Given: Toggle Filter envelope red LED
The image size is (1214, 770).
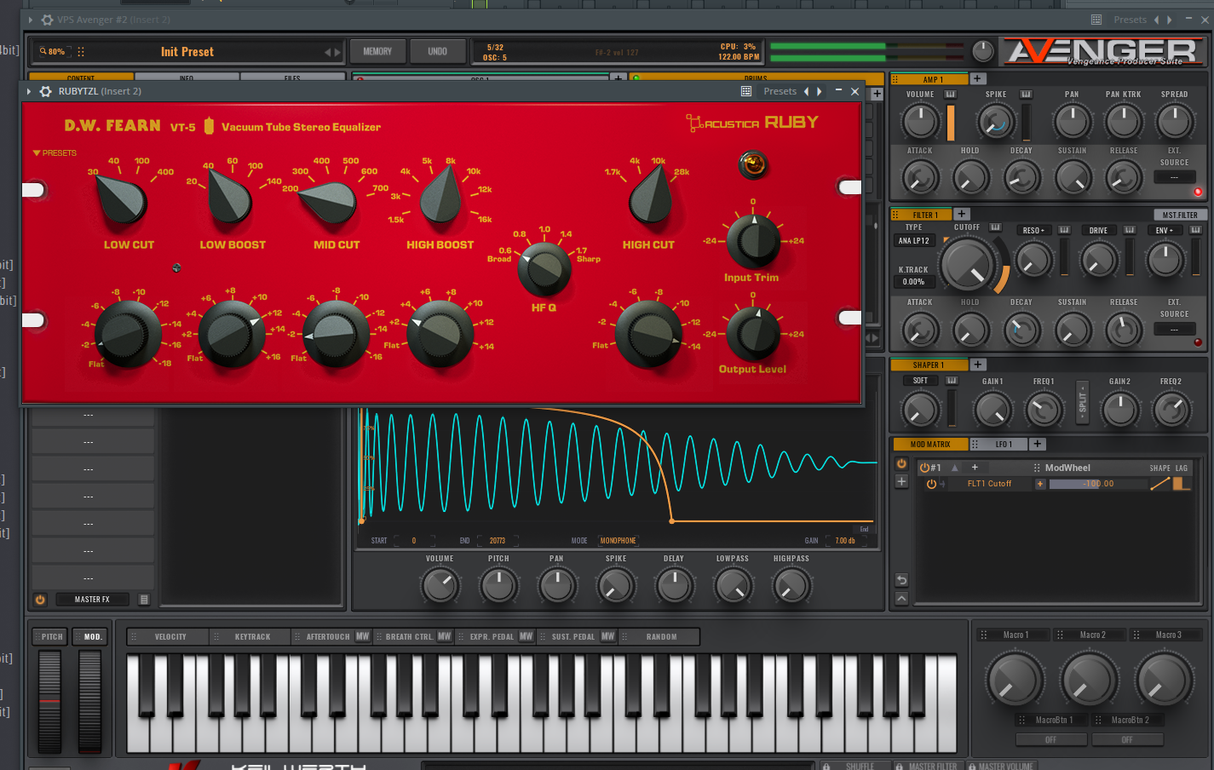Looking at the screenshot, I should (x=1198, y=342).
